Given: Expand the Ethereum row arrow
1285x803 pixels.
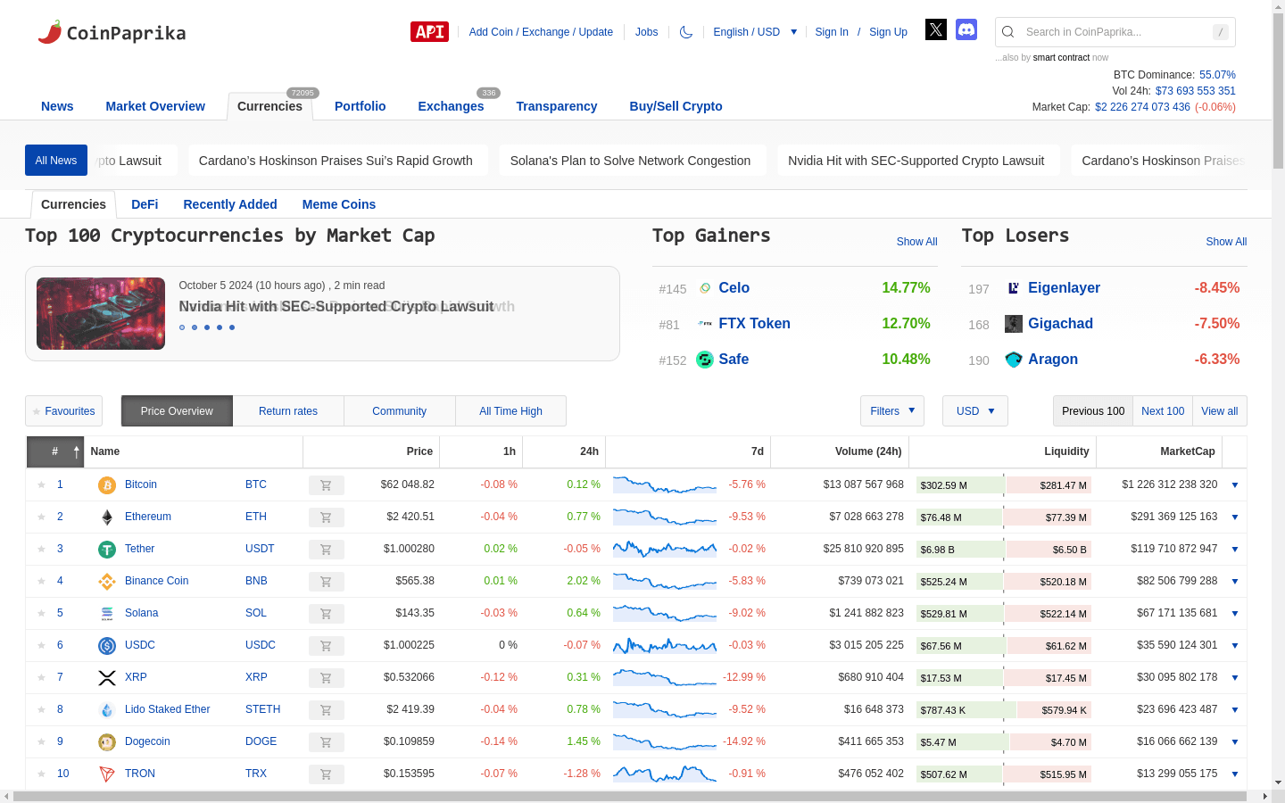Looking at the screenshot, I should click(1235, 517).
